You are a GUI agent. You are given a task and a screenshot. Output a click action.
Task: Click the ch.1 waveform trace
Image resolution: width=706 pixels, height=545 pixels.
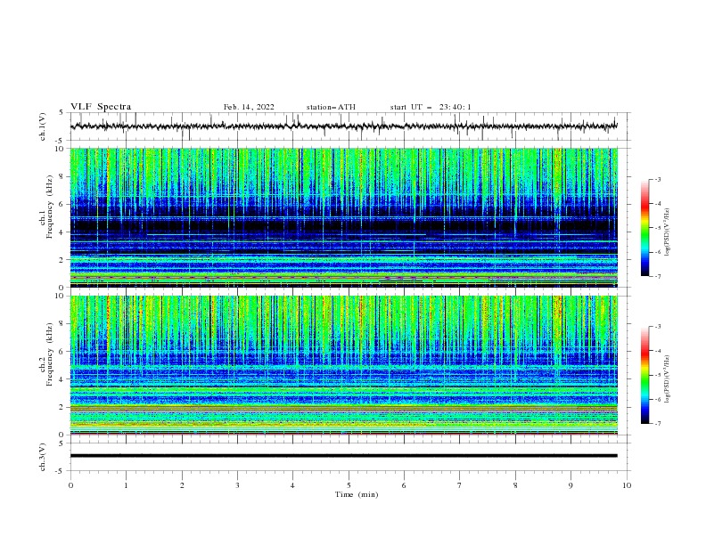point(343,126)
